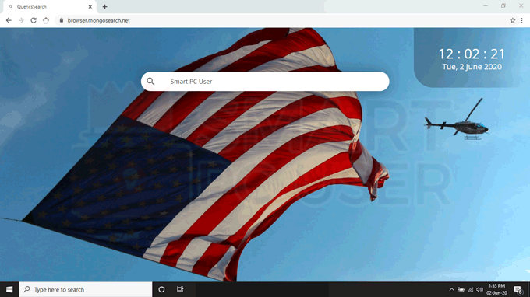Open a new tab with plus button
This screenshot has width=530, height=297.
coord(104,7)
